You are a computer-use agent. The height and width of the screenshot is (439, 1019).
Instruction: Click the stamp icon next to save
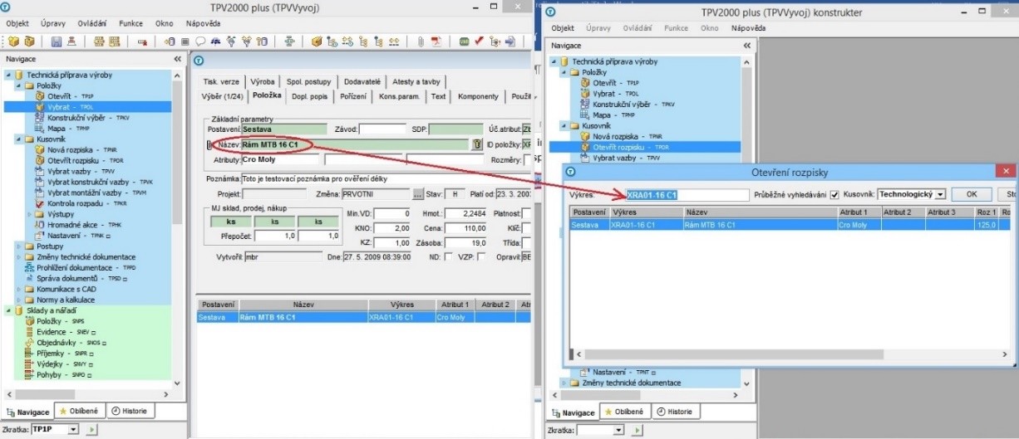(x=71, y=41)
